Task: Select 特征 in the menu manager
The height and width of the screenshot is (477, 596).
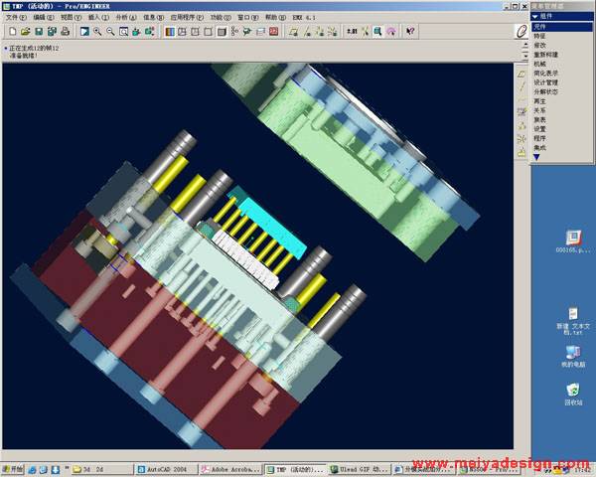Action: [x=539, y=36]
